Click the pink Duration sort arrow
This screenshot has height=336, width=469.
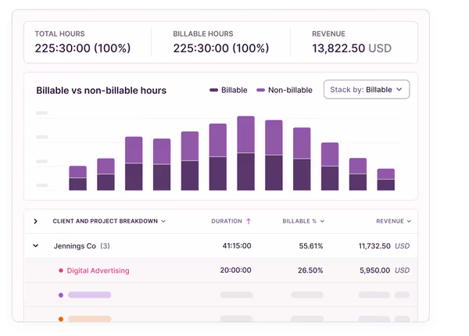(x=249, y=221)
